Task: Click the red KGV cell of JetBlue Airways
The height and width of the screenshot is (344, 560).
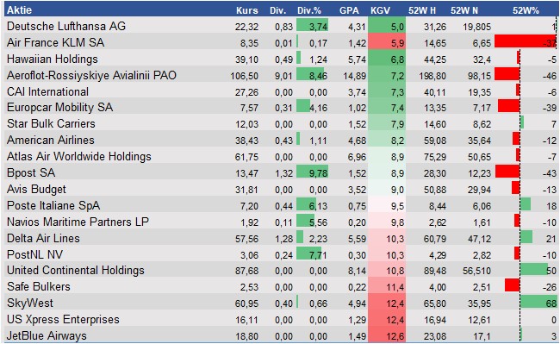Action: point(387,335)
